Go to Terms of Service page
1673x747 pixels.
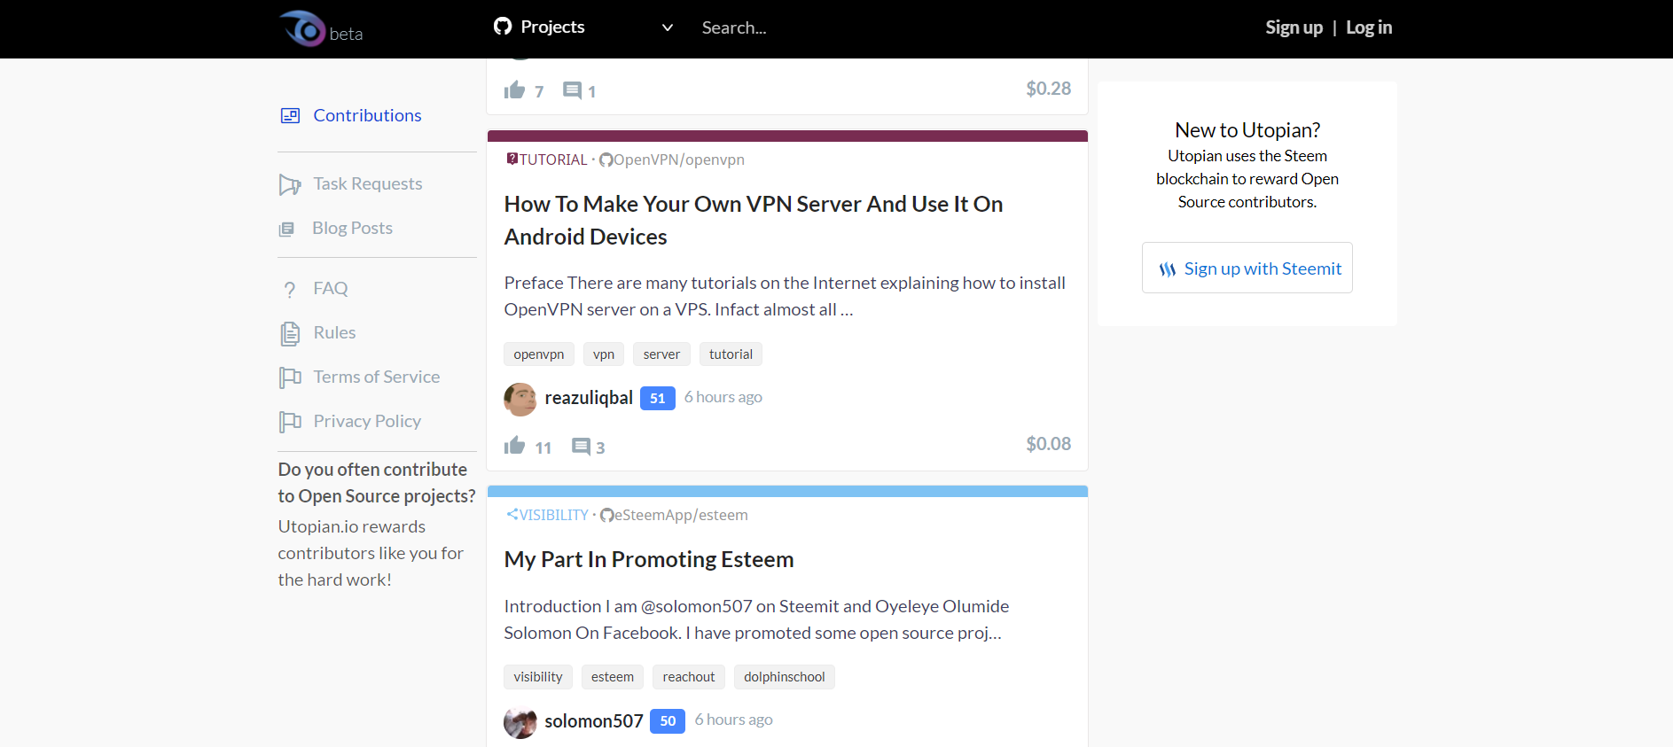(376, 377)
